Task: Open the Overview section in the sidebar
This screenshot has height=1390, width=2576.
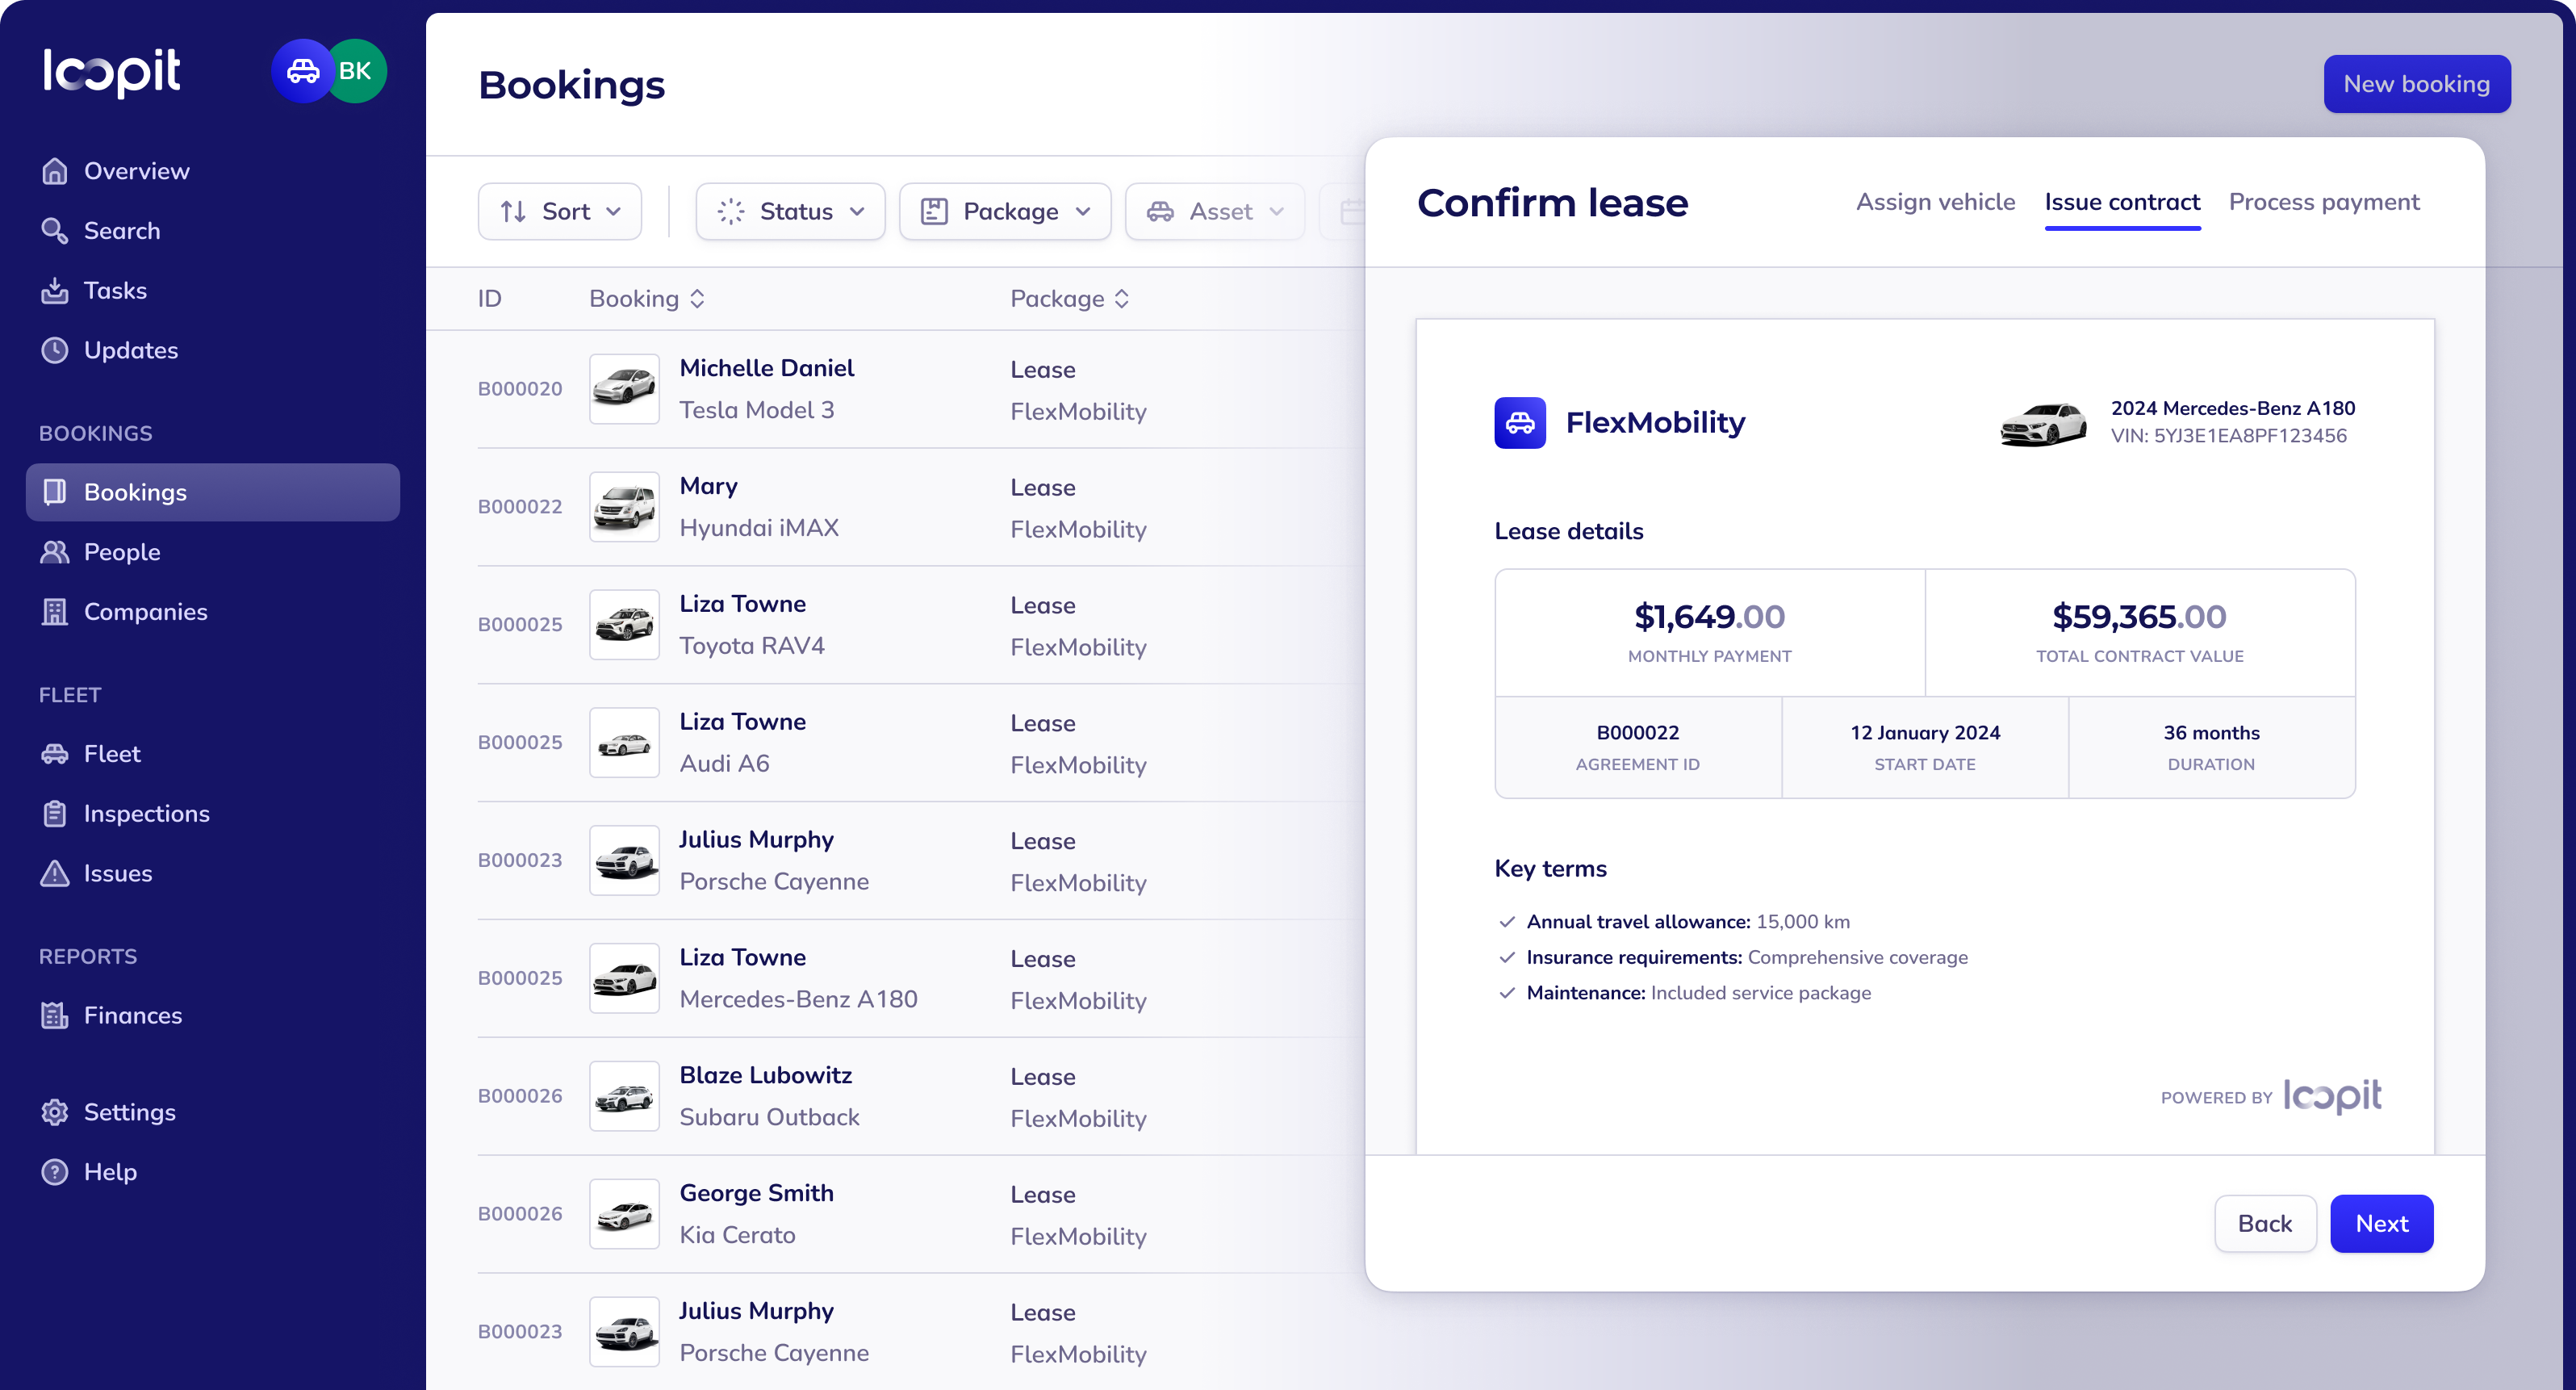Action: tap(136, 170)
